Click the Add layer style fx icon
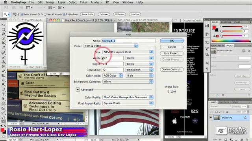 (x=220, y=139)
